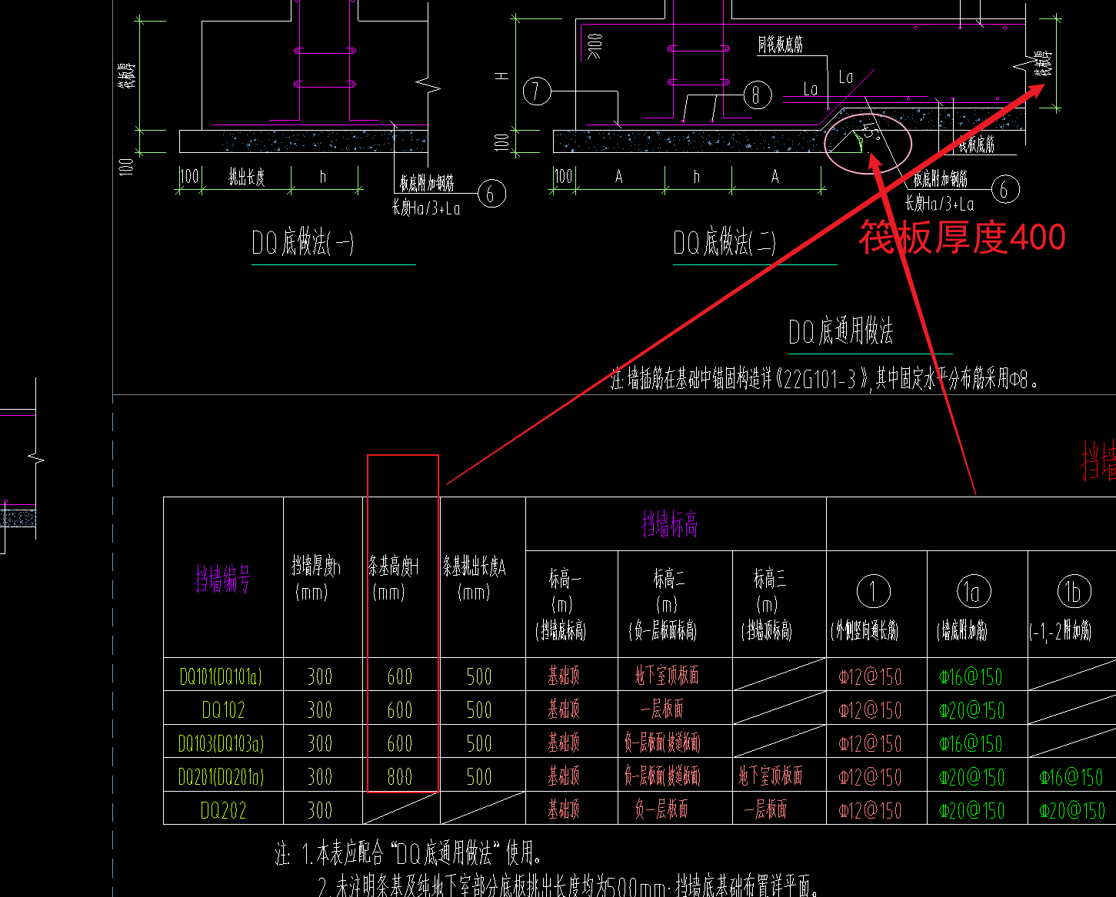
Task: Click the "同筏板底筋" annotation label
Action: (x=780, y=45)
